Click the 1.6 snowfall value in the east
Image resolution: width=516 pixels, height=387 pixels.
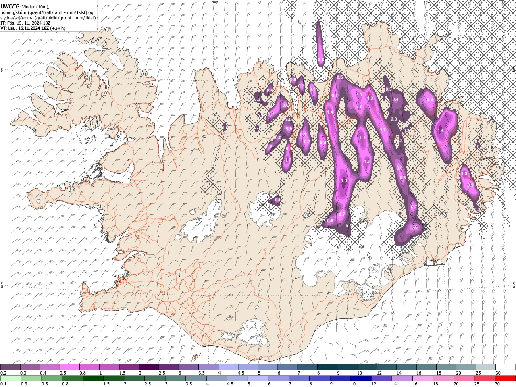click(441, 131)
